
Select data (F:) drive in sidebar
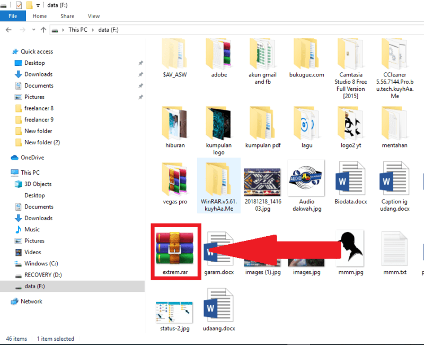[72, 286]
